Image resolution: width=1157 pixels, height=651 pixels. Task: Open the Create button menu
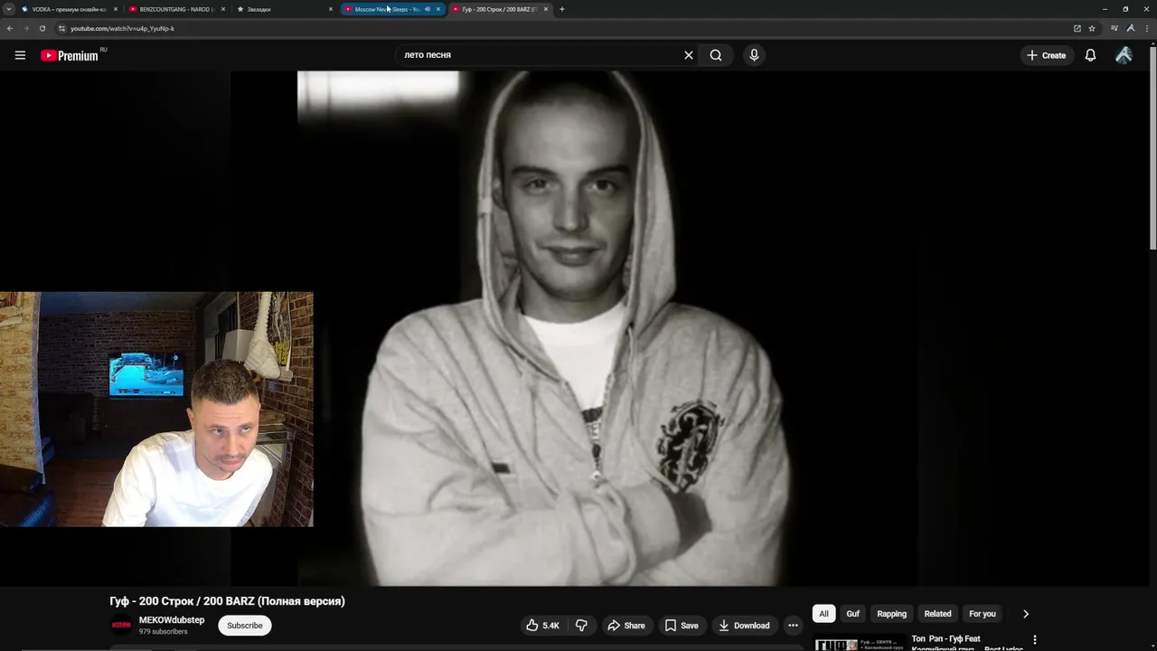(x=1046, y=55)
